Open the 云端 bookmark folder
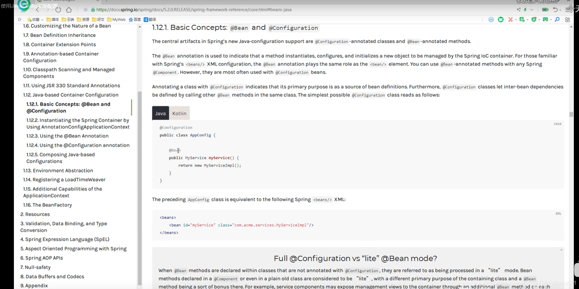Image resolution: width=579 pixels, height=289 pixels. point(68,20)
